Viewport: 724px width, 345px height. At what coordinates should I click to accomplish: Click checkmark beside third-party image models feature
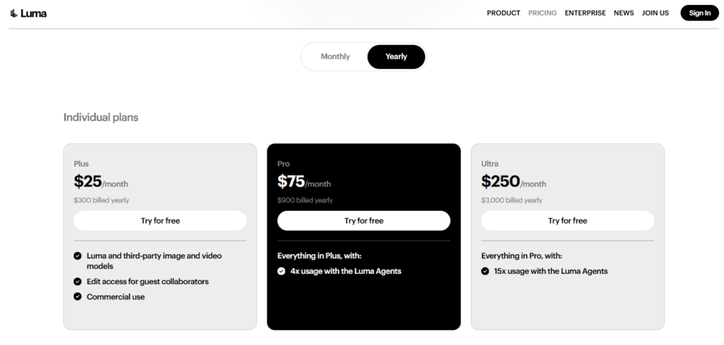coord(78,256)
